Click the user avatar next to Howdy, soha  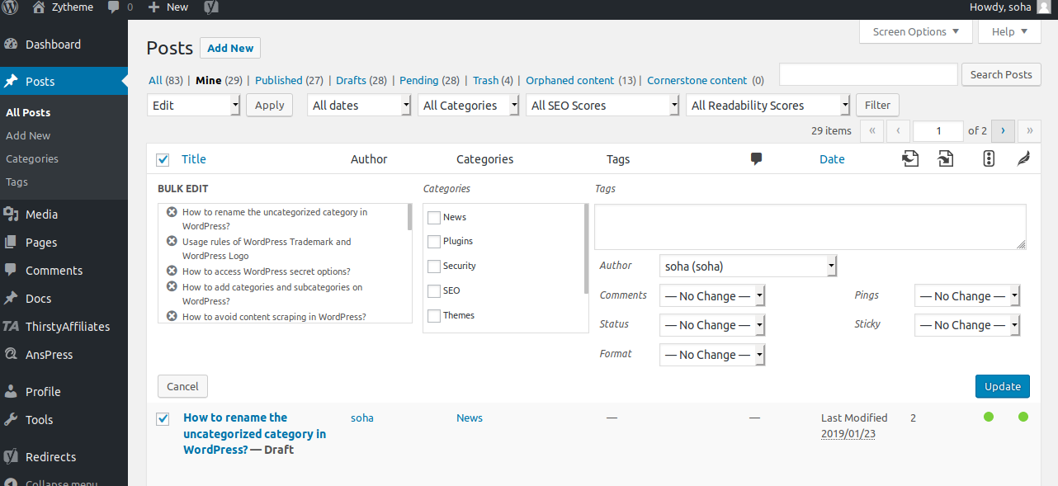coord(1044,7)
